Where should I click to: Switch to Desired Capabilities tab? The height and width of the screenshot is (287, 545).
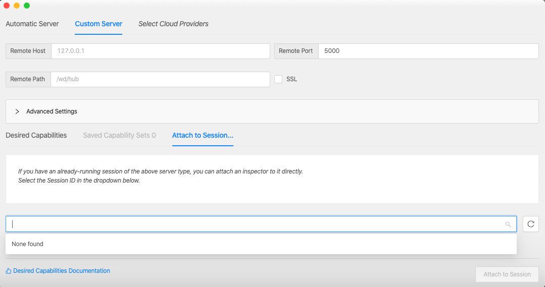(x=36, y=135)
